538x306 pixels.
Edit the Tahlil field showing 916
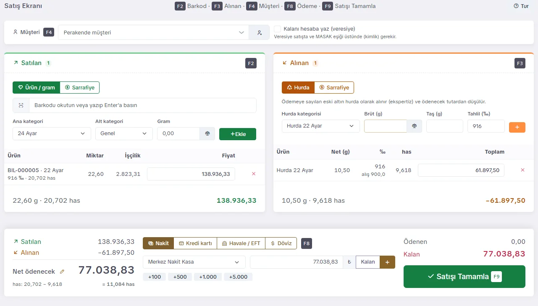pyautogui.click(x=486, y=126)
